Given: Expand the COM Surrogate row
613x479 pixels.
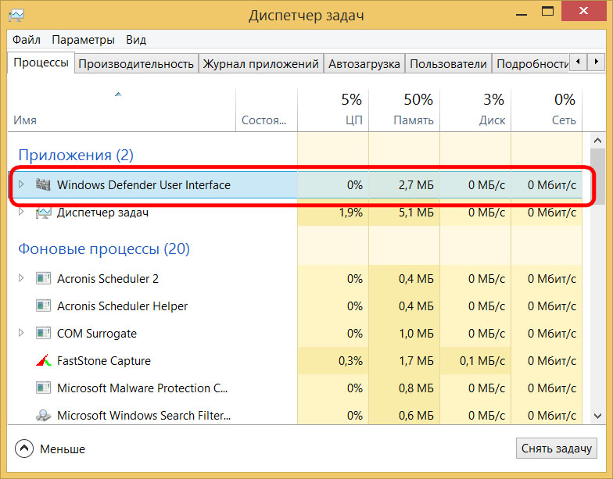Looking at the screenshot, I should pos(21,333).
